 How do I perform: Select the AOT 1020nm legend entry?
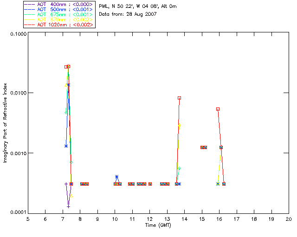[x=59, y=25]
